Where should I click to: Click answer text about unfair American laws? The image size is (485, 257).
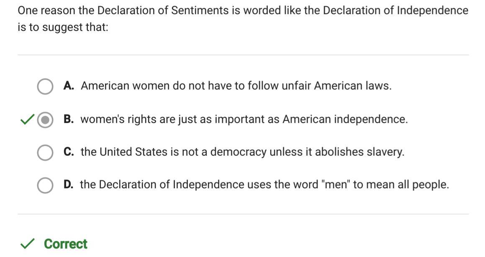(x=236, y=86)
